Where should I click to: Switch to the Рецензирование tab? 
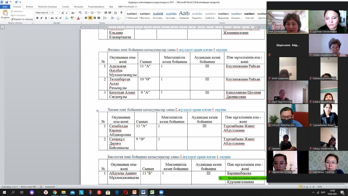96,7
